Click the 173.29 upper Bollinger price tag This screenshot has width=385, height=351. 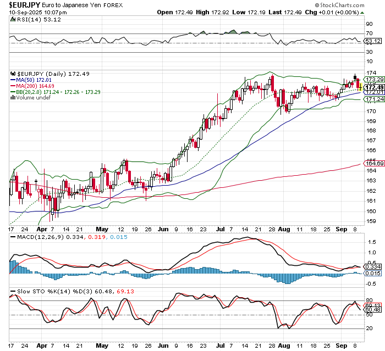click(x=374, y=80)
